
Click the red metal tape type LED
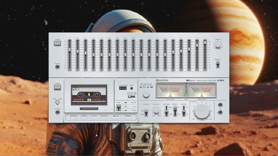click(152, 87)
